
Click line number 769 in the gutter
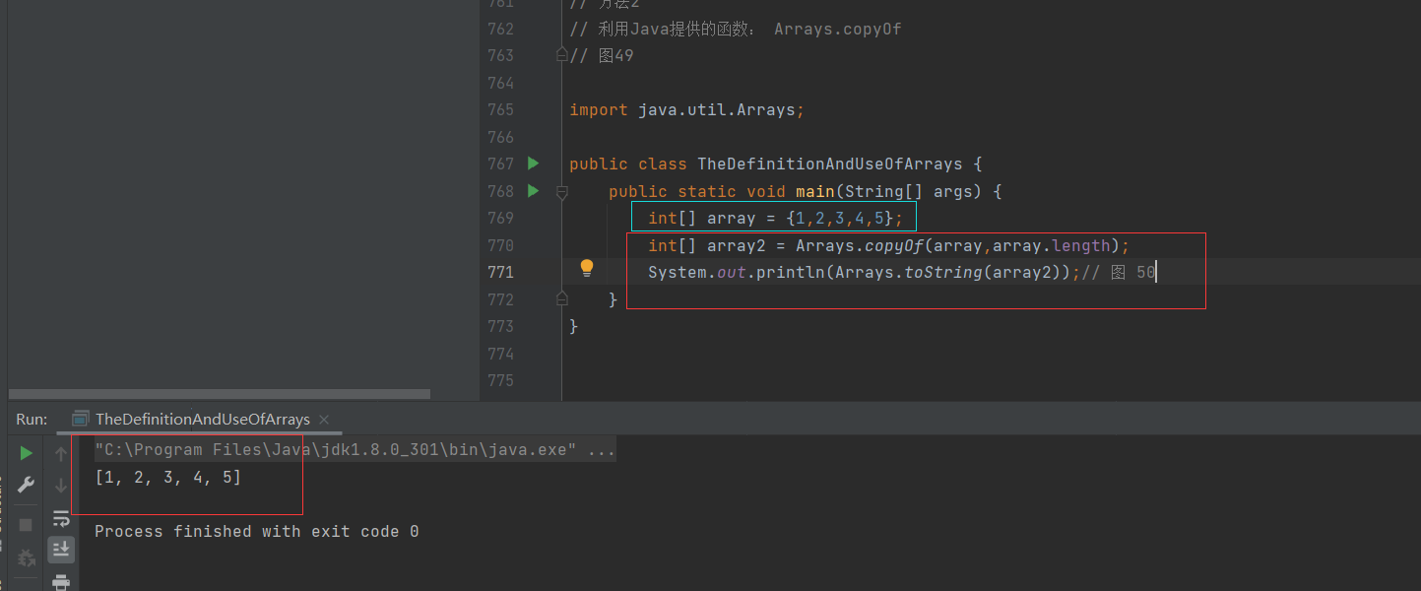pyautogui.click(x=500, y=218)
